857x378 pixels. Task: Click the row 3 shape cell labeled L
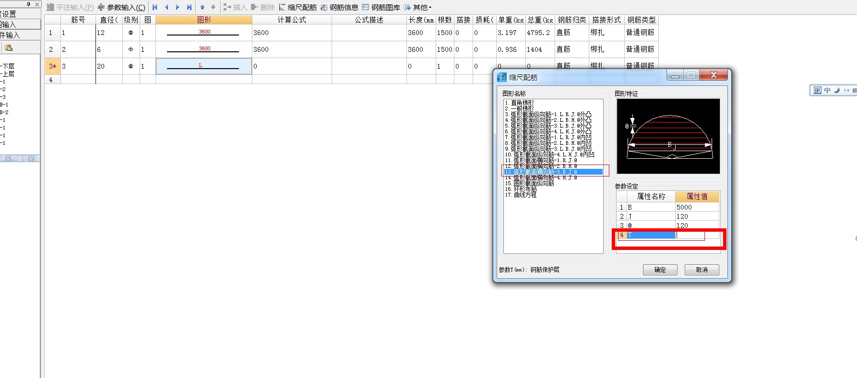pyautogui.click(x=204, y=66)
